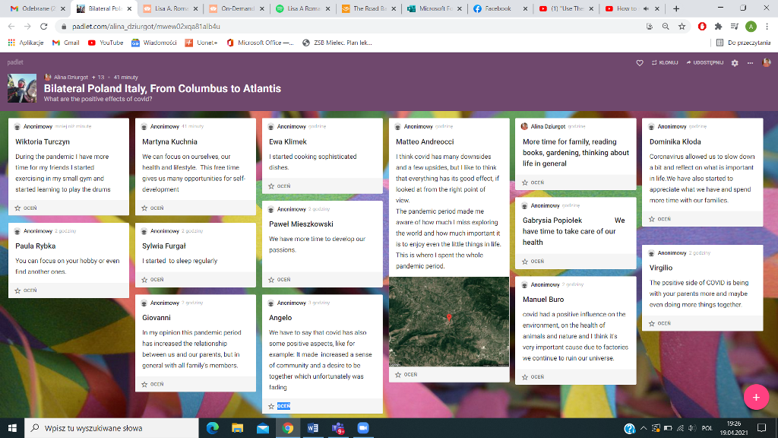Rate Virgilio's post with the OCEŃ star
The image size is (778, 438).
tap(652, 323)
